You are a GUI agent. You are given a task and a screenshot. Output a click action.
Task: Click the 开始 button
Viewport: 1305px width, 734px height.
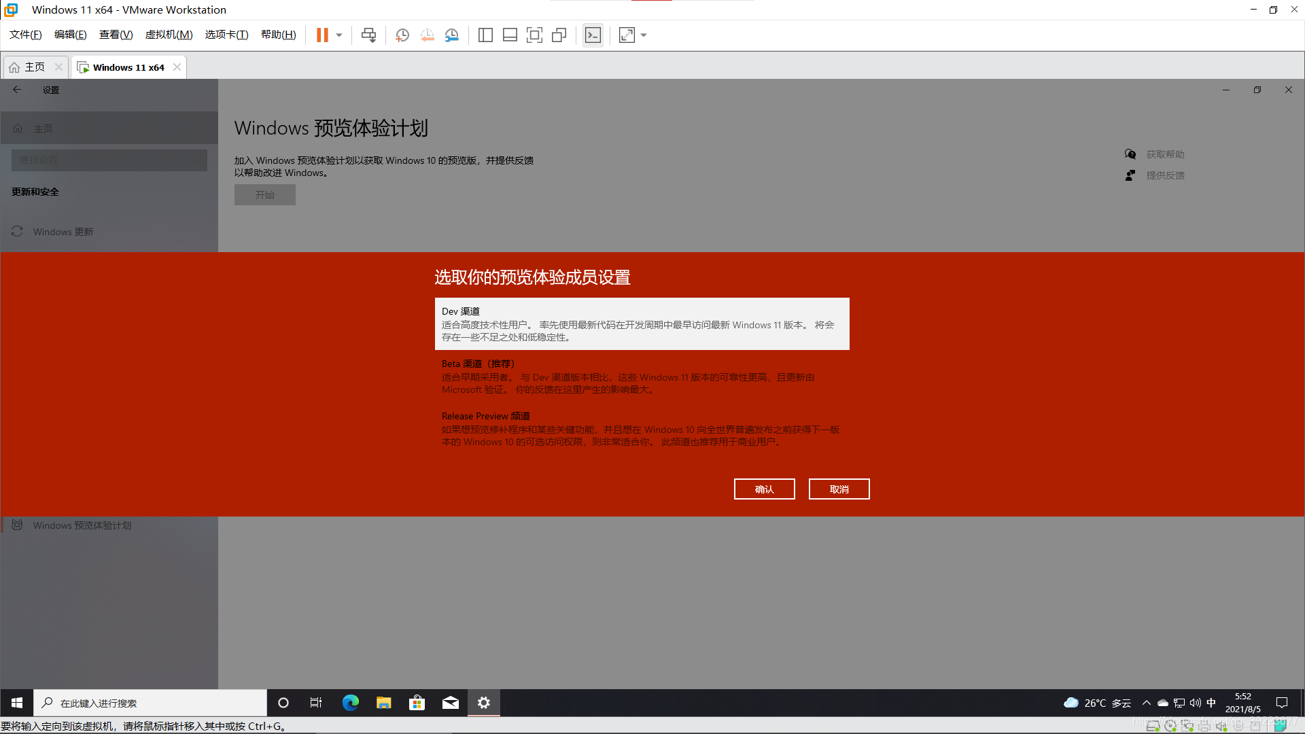(x=265, y=195)
